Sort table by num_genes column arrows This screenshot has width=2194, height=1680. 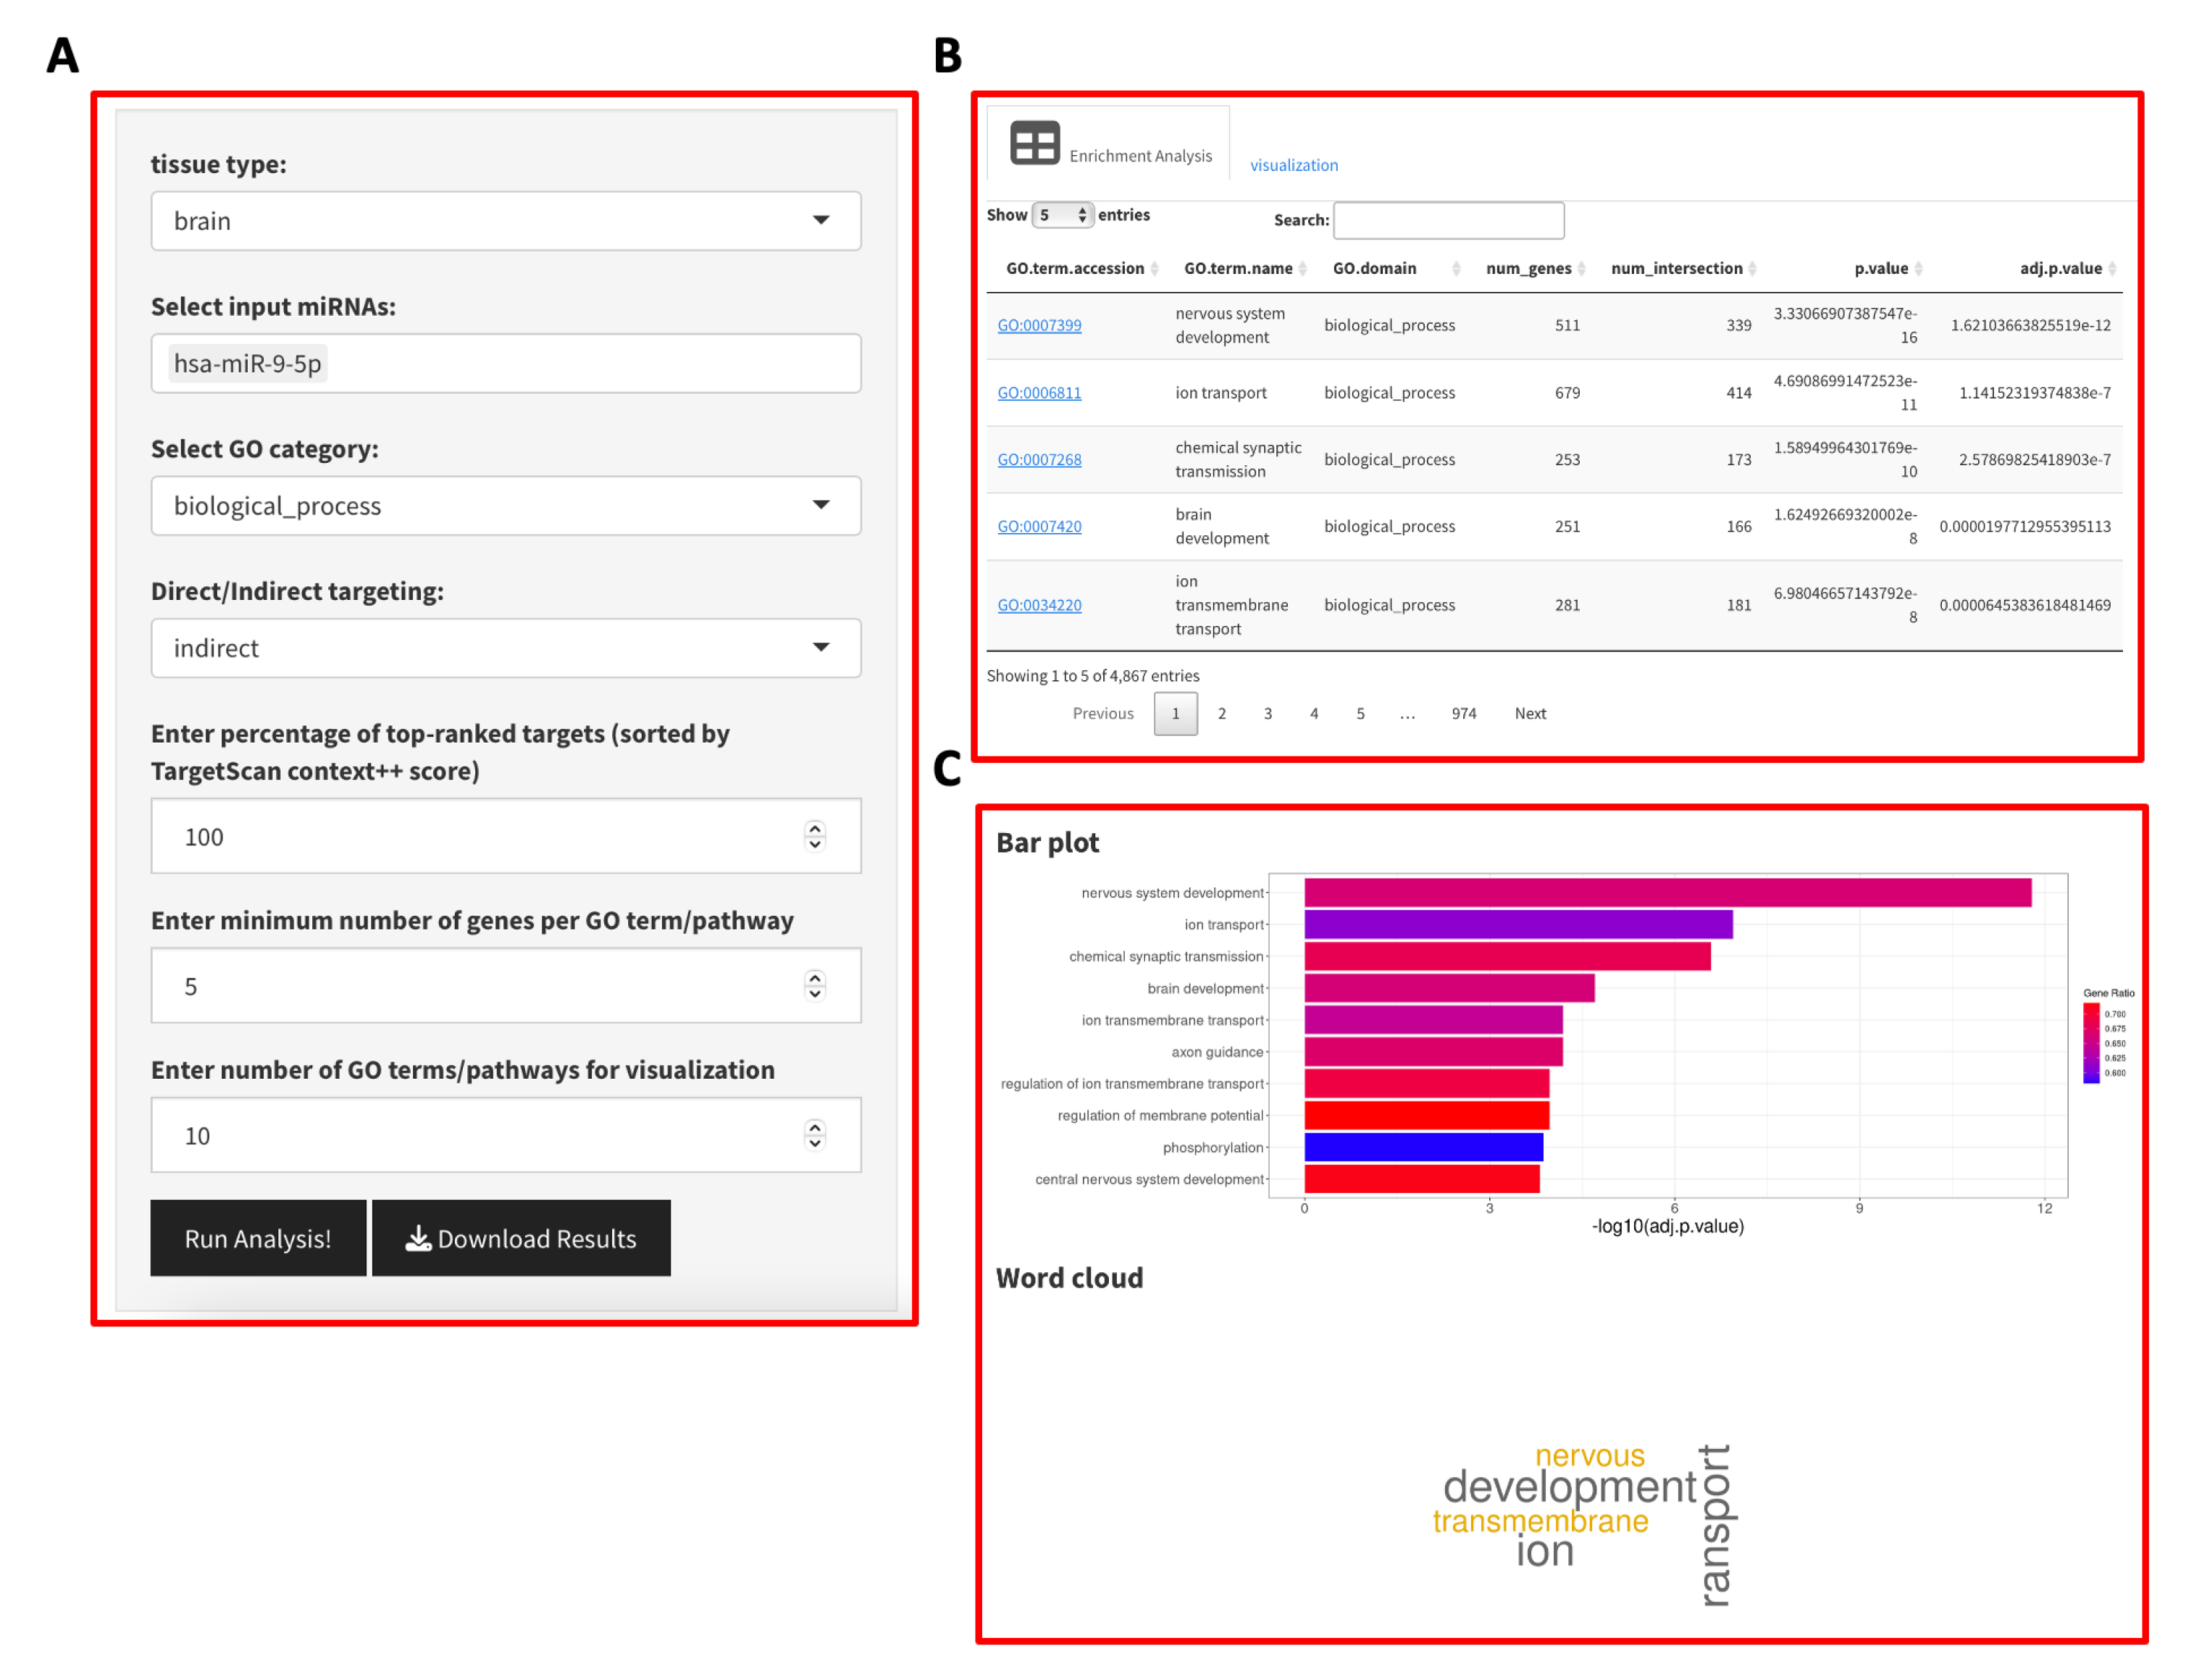(x=1581, y=268)
